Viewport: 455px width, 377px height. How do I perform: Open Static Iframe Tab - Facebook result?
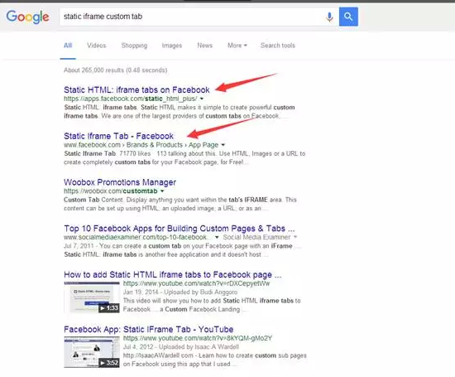[118, 136]
